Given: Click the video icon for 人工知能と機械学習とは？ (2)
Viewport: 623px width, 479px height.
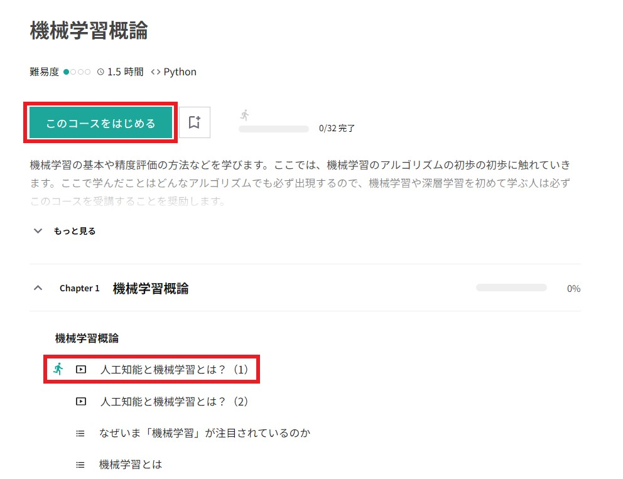Looking at the screenshot, I should pos(81,401).
